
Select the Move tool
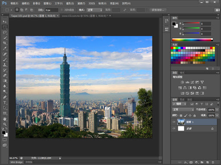tap(5, 21)
